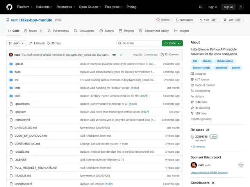This screenshot has width=250, height=187.
Task: Click the blender topic tag
Action: [207, 61]
